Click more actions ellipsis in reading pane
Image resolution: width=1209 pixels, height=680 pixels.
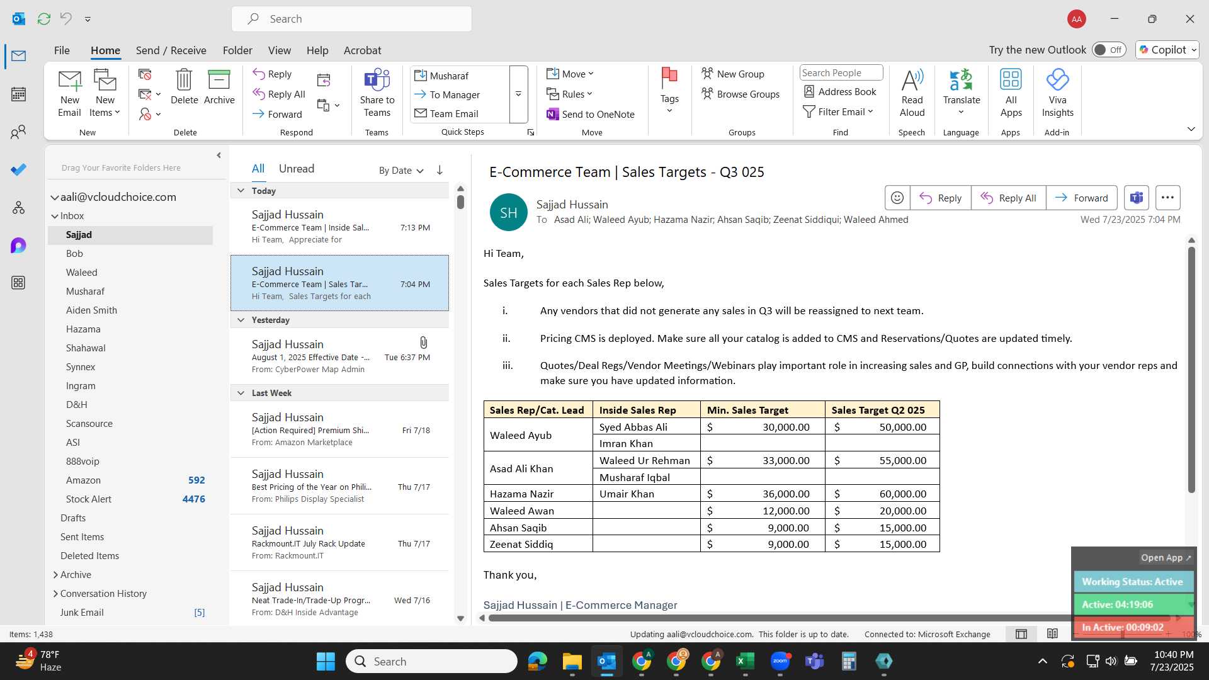[x=1167, y=198]
